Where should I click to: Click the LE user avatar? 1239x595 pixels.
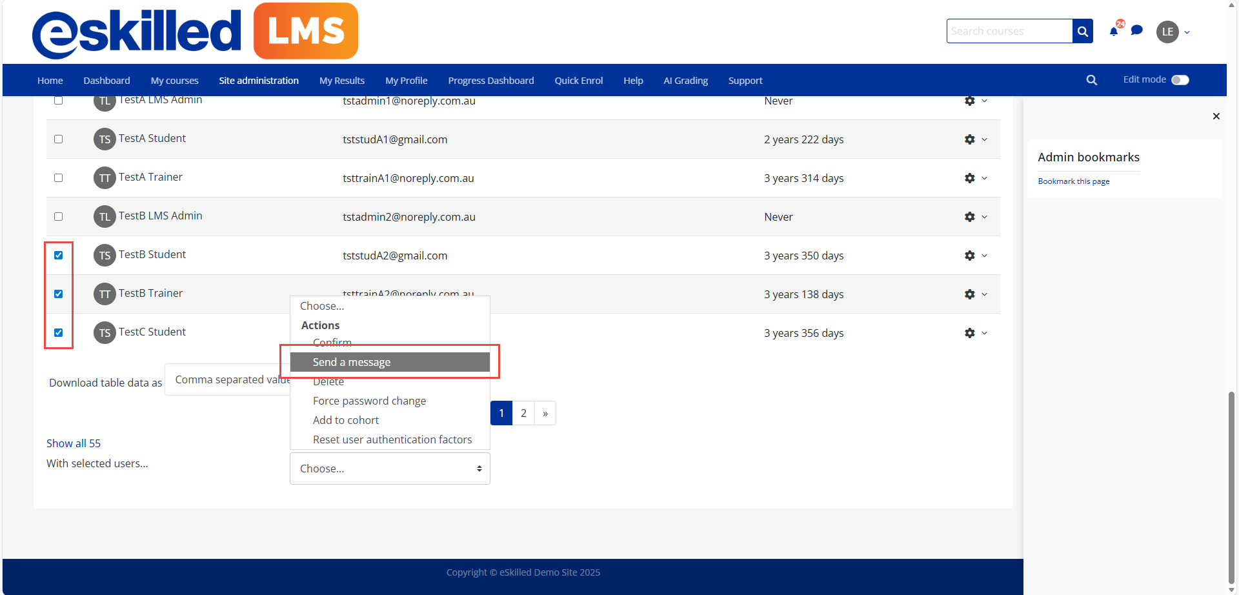[1167, 32]
